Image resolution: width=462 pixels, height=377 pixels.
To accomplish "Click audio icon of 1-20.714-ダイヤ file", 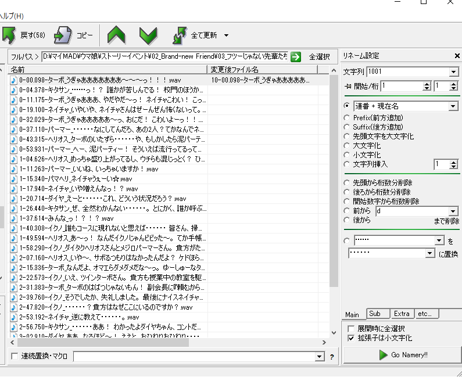I will 13,199.
